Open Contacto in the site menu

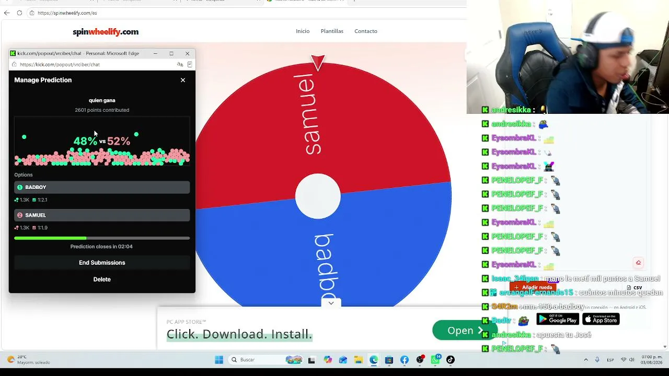click(x=366, y=31)
